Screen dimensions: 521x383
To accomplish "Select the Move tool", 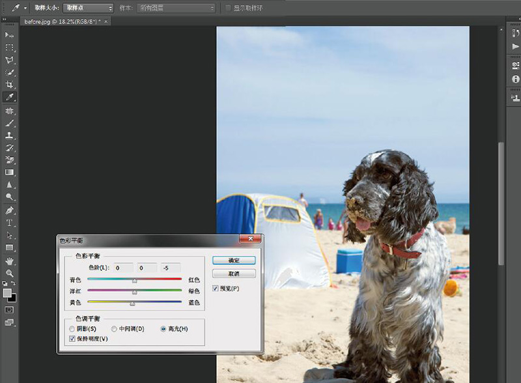I will pyautogui.click(x=9, y=35).
